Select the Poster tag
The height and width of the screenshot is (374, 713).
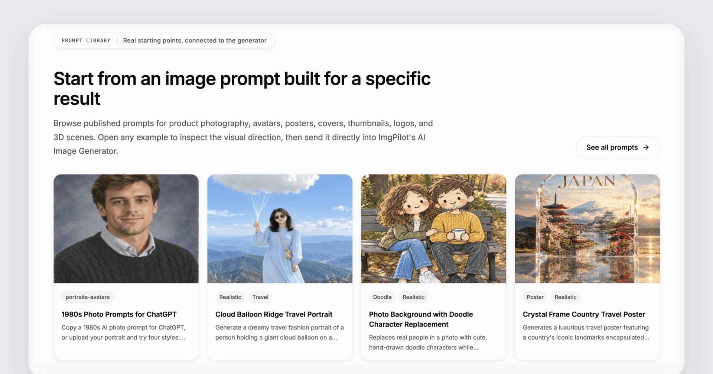[535, 297]
